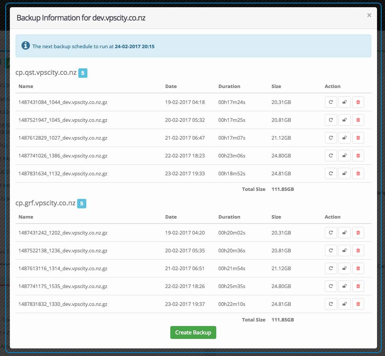Restore the 20-02-2017 05:35 backup

coord(331,250)
